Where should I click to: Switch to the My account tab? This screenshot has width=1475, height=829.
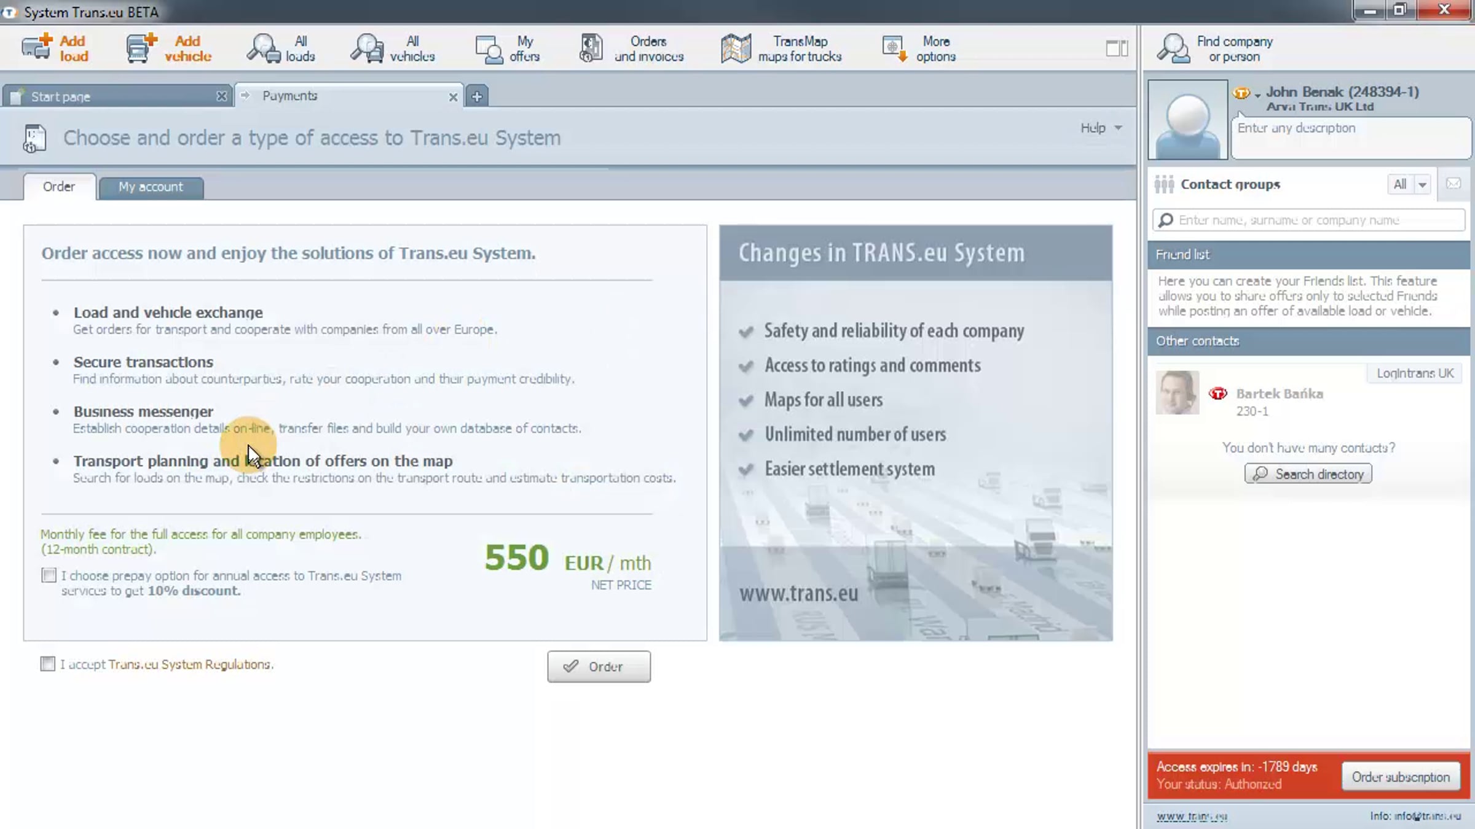[151, 187]
